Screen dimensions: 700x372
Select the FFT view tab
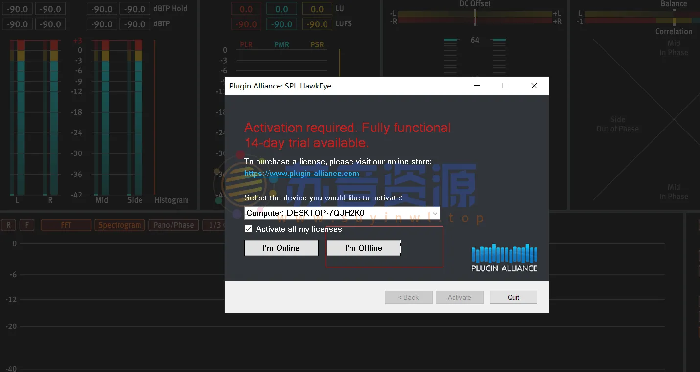click(66, 225)
